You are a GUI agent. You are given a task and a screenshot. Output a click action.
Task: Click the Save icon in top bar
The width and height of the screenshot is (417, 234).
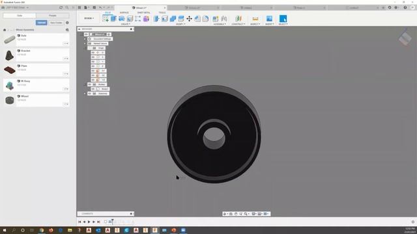coord(94,8)
